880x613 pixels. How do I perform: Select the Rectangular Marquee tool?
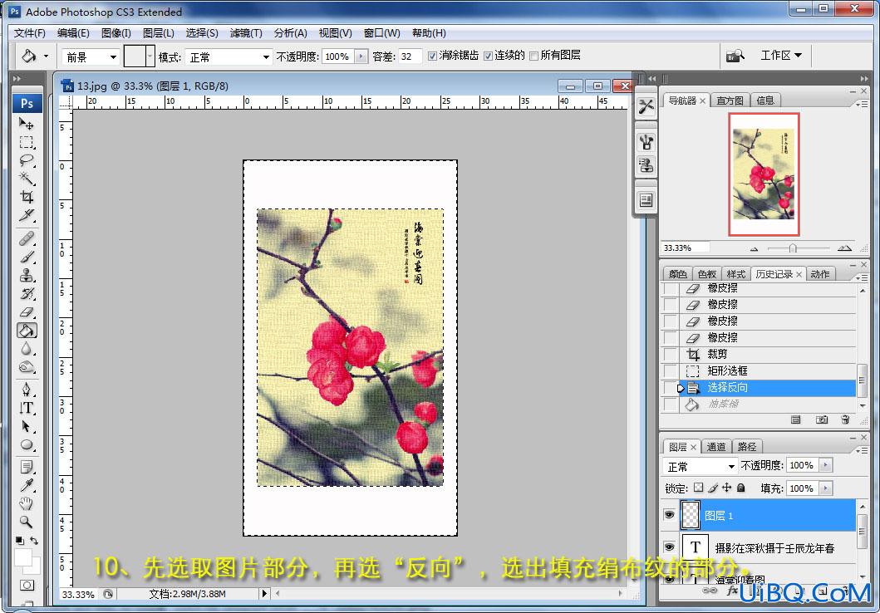click(x=27, y=142)
